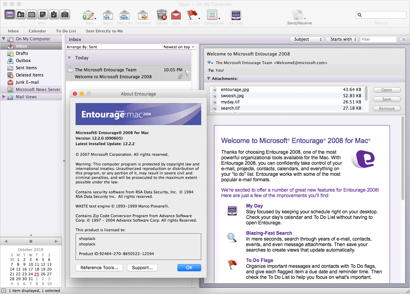Select the Welcome to Microsoft Entourage 2008 message
The image size is (410, 294).
click(129, 73)
